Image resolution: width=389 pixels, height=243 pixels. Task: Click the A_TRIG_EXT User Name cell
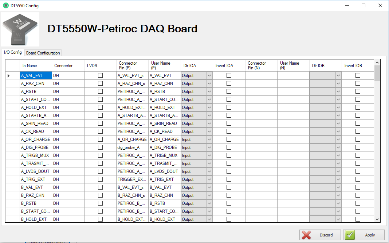tap(165, 179)
